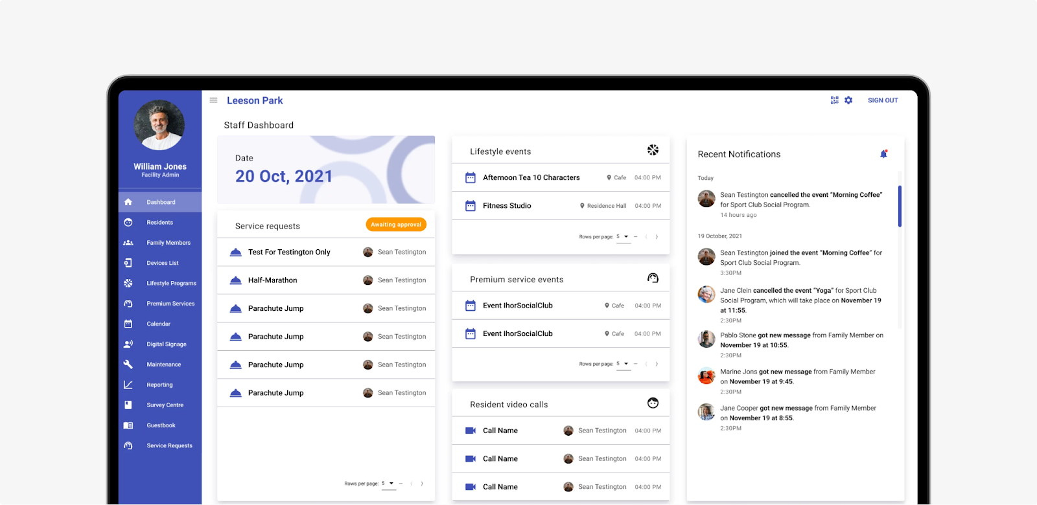Open the Half-Marathon service request row
1037x505 pixels.
pos(326,280)
